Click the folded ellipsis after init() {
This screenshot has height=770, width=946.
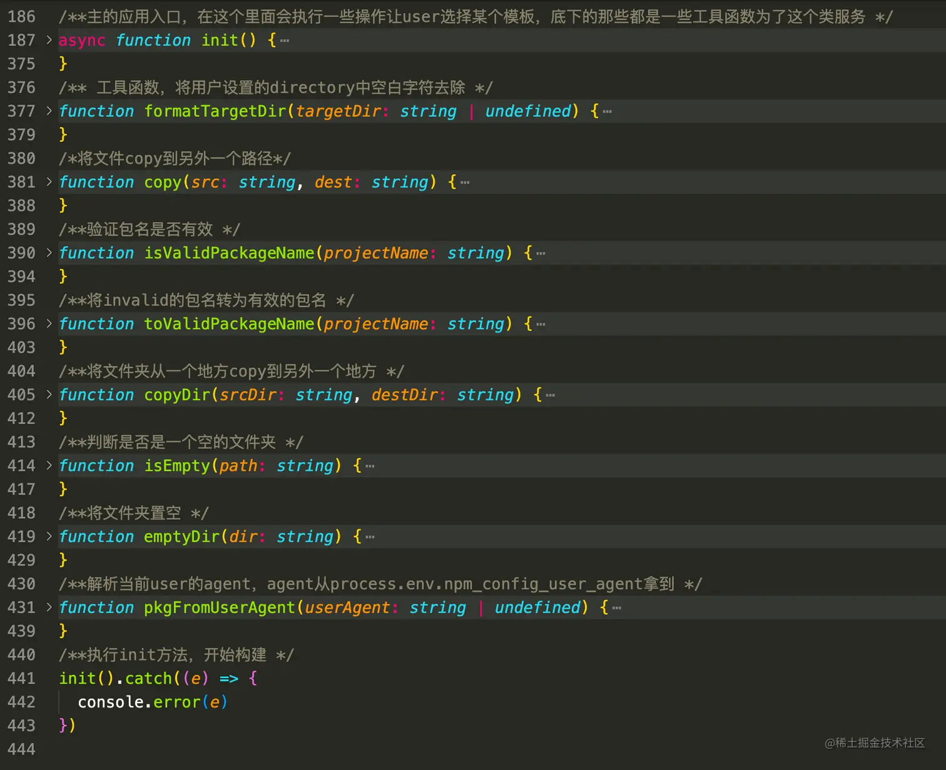pyautogui.click(x=285, y=41)
